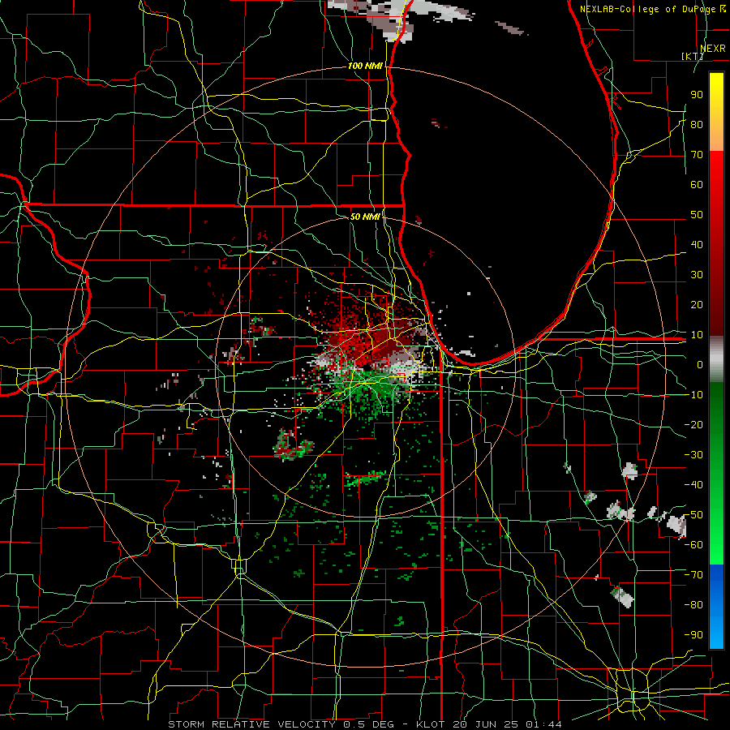Click the 0.5 DEG elevation text in caption
This screenshot has width=730, height=730.
368,724
